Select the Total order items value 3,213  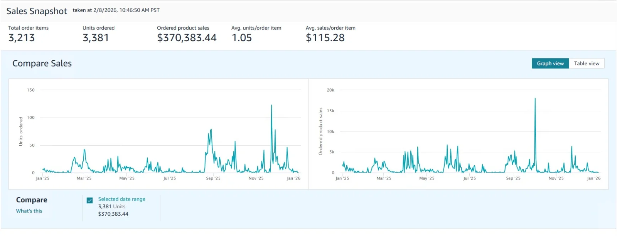pyautogui.click(x=22, y=38)
